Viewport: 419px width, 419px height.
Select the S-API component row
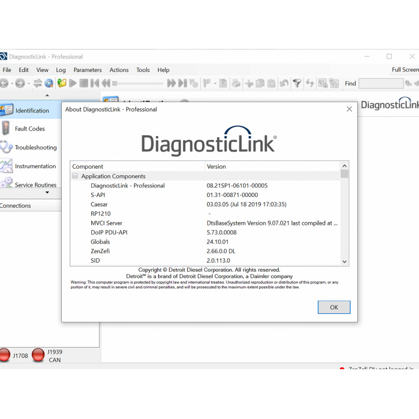coord(205,195)
